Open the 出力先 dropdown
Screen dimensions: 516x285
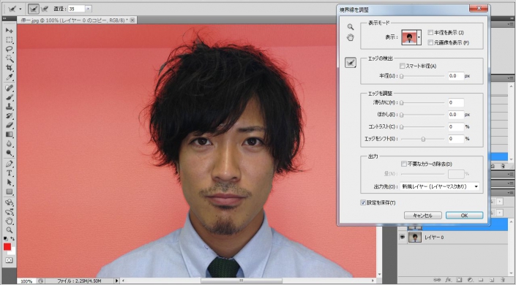(440, 186)
